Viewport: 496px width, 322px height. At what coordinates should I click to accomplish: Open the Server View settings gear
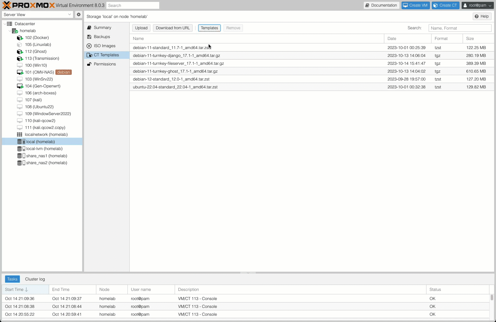click(x=79, y=14)
